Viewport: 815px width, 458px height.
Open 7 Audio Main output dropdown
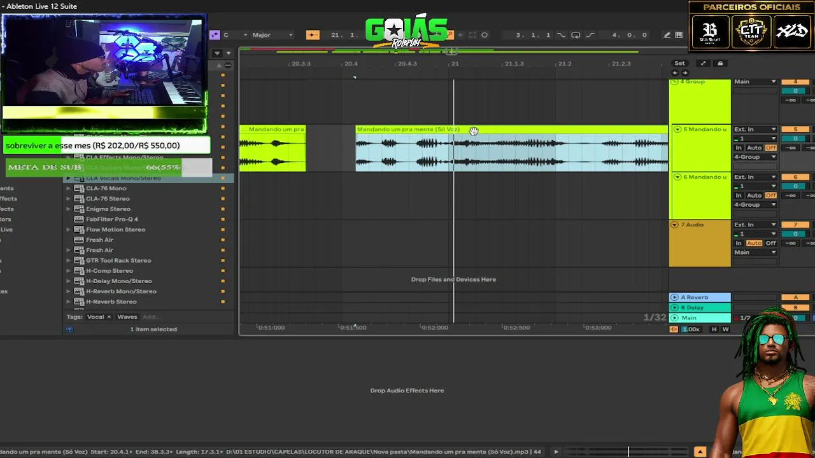click(x=755, y=253)
